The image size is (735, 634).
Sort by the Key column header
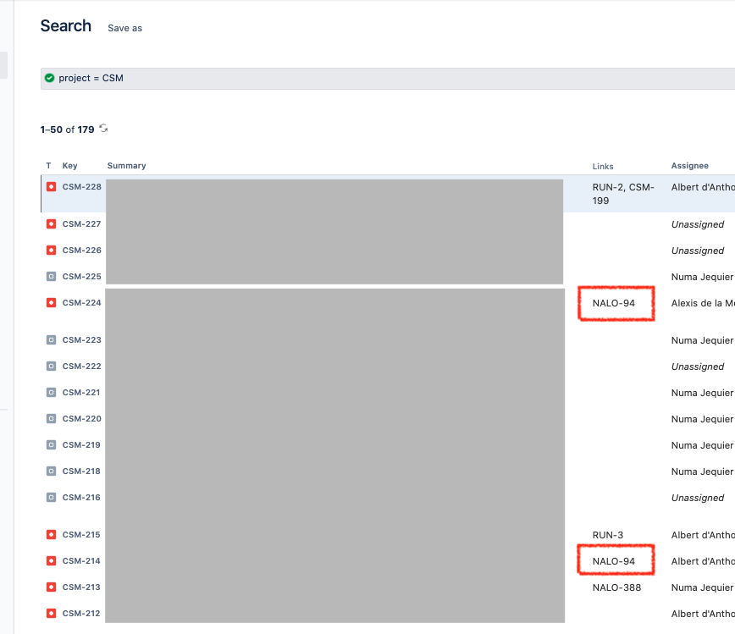click(x=69, y=165)
